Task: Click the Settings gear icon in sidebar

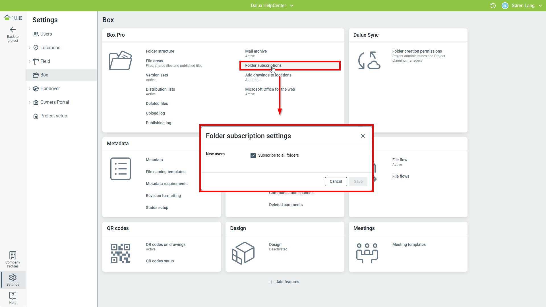Action: 13,277
